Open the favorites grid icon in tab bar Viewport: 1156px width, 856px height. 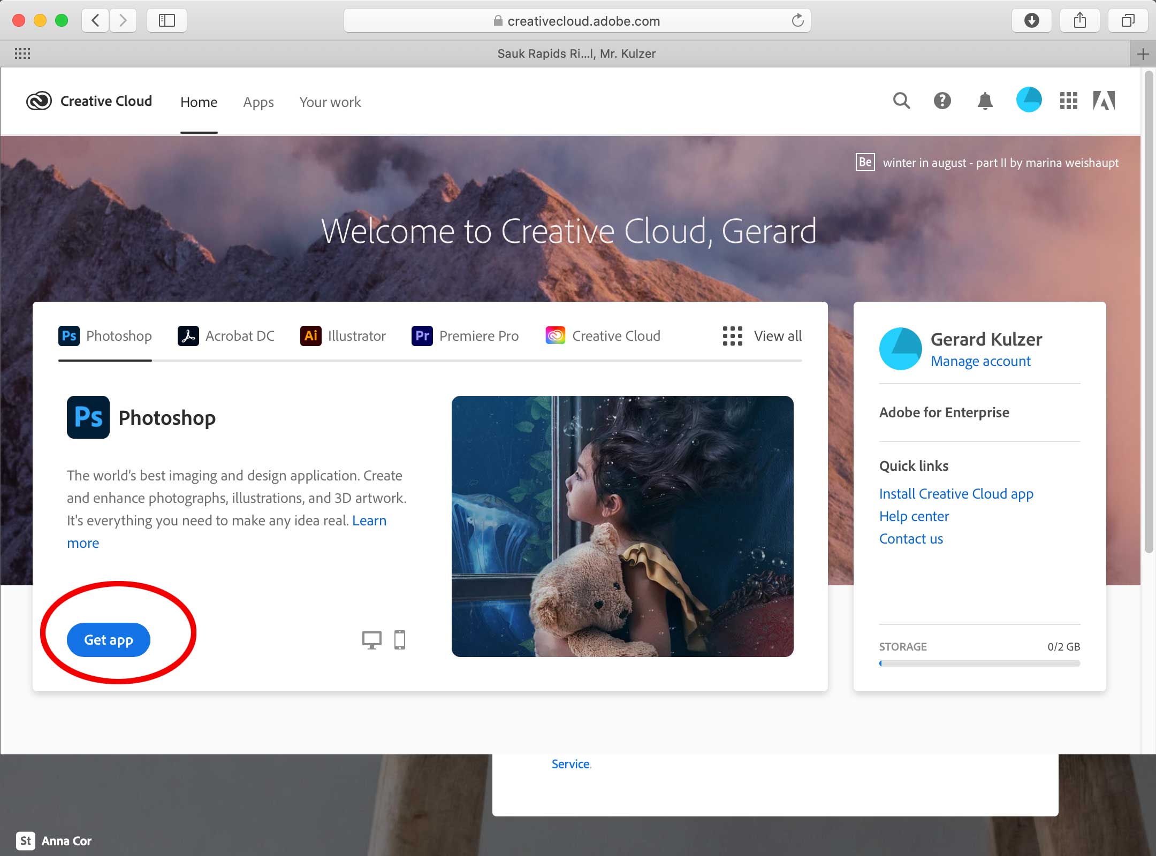coord(22,53)
